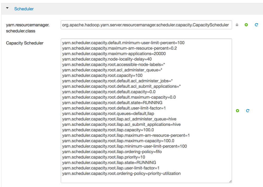
Task: Click the line 'yarn.scheduler.capacity.root.queues=default,llap'
Action: click(x=108, y=114)
